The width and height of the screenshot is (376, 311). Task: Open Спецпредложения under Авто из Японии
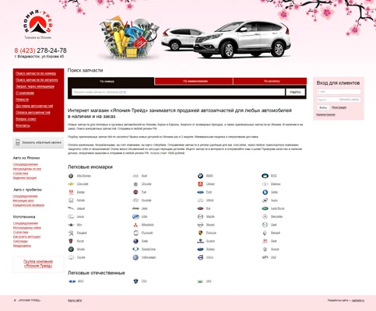pos(26,164)
